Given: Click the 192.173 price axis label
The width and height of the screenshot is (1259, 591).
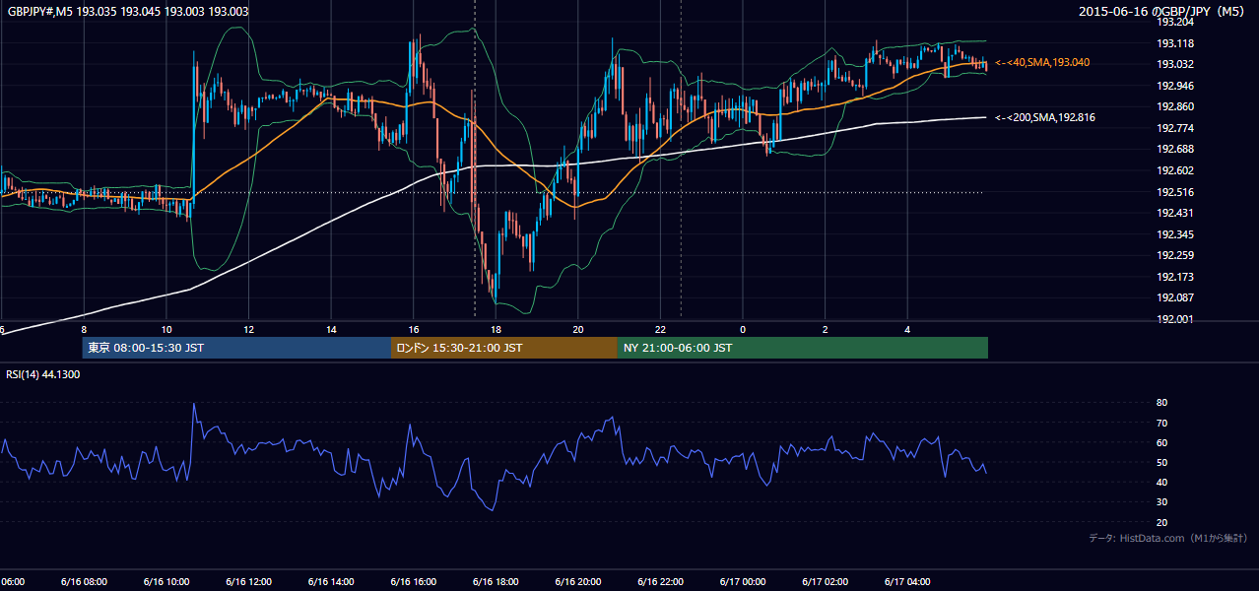Looking at the screenshot, I should (1175, 277).
